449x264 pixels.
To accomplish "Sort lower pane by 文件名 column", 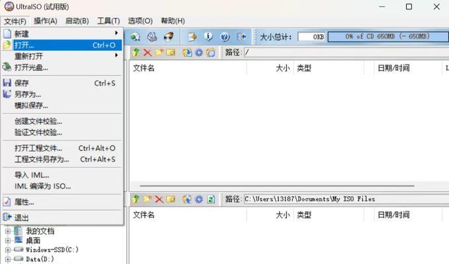I will click(188, 215).
